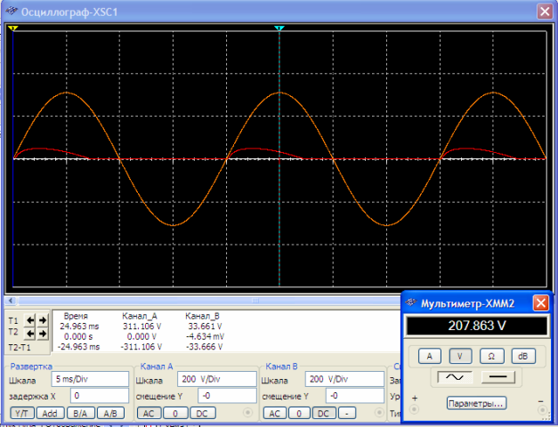The height and width of the screenshot is (427, 558).
Task: Click timebase scale field 5 ms/Div
Action: pyautogui.click(x=90, y=379)
